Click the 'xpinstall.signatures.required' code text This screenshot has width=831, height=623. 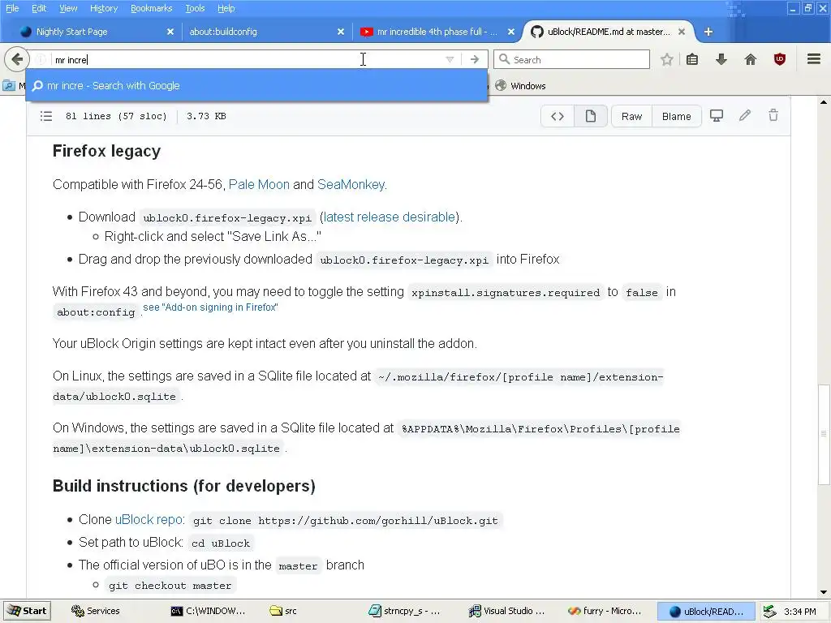[506, 292]
